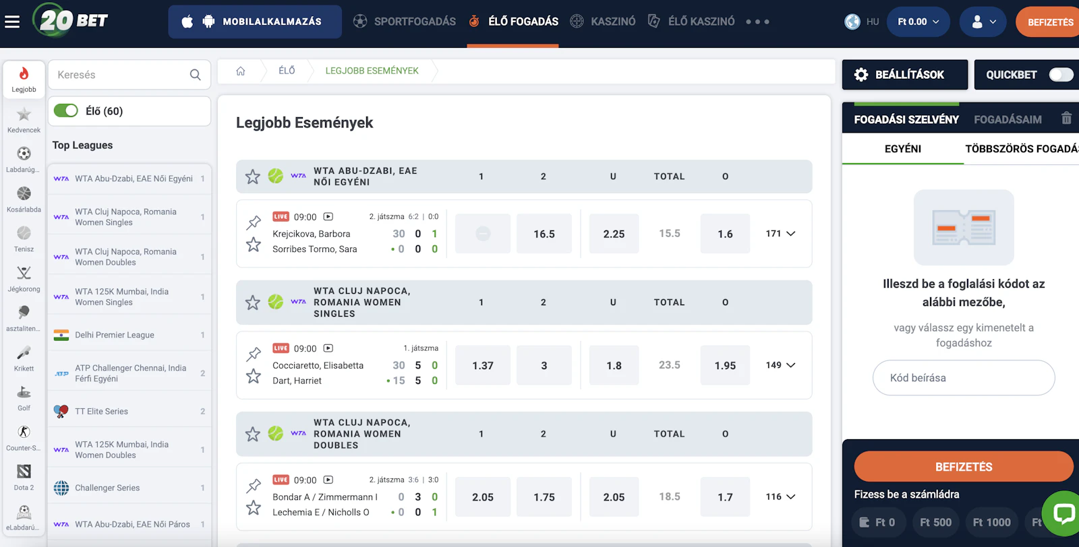Go to the Kaszinó menu
Screen dimensions: 1079x547
click(603, 22)
